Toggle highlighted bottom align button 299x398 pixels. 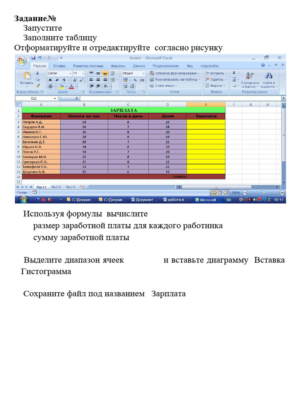tap(105, 73)
